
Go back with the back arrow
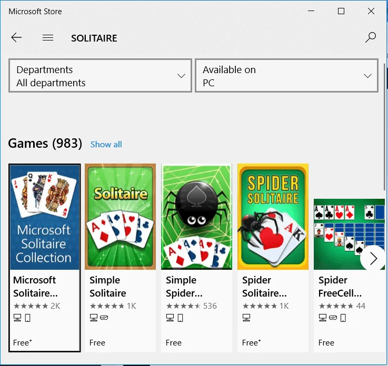(16, 37)
